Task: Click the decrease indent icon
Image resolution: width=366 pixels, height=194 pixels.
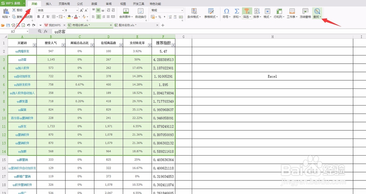Action: coord(109,10)
